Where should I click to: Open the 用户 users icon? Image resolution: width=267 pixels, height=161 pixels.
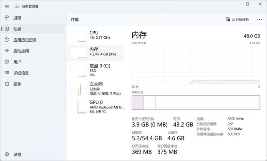click(x=7, y=62)
